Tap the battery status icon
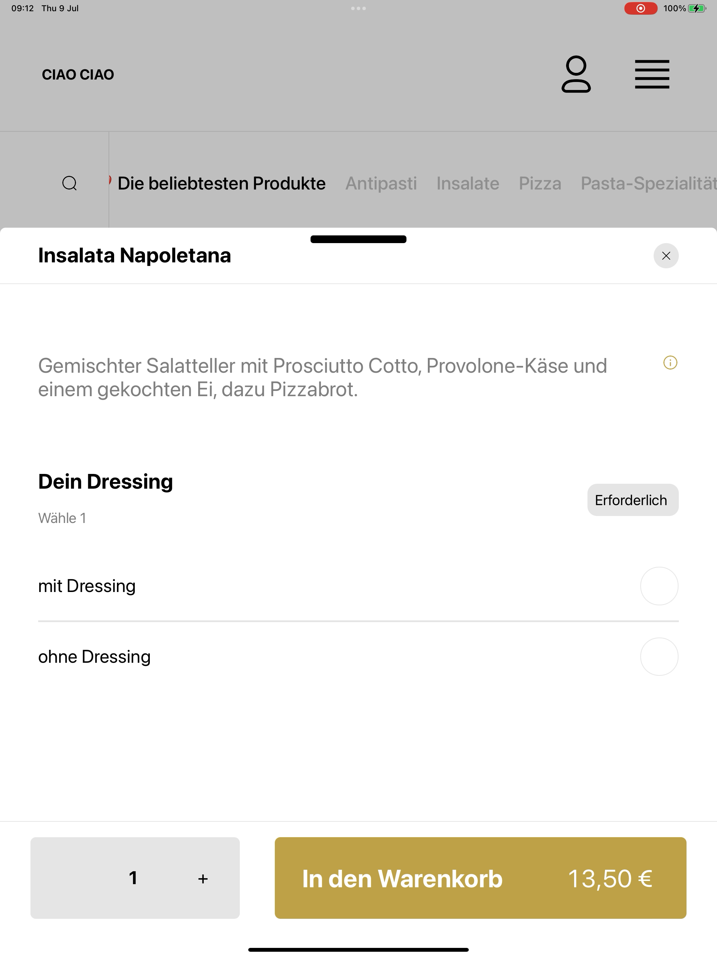This screenshot has height=957, width=717. [697, 8]
